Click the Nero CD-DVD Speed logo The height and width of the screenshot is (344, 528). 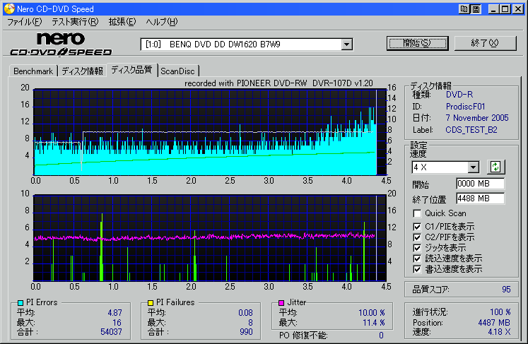click(61, 44)
